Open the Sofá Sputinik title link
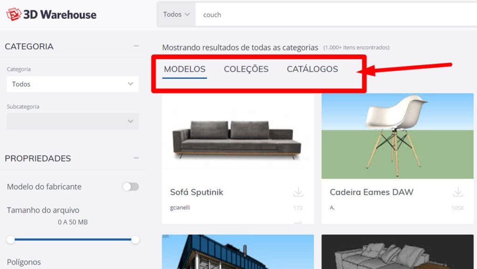This screenshot has width=477, height=269. (197, 192)
